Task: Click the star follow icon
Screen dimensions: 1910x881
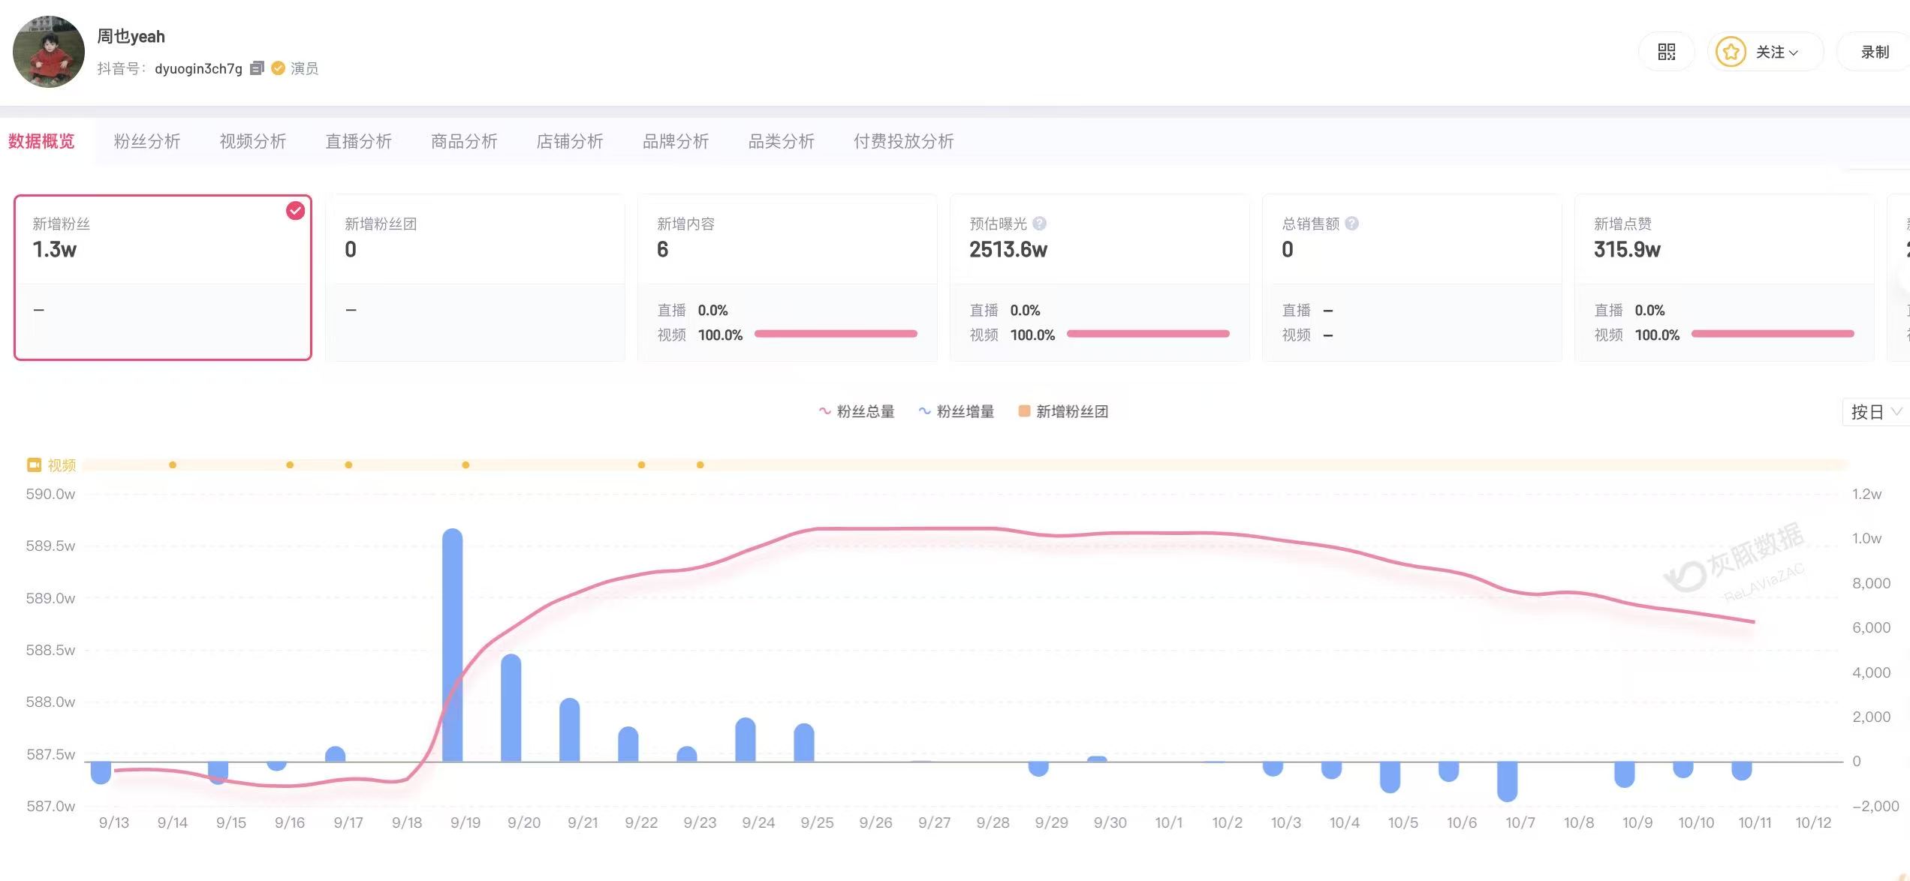Action: (x=1731, y=52)
